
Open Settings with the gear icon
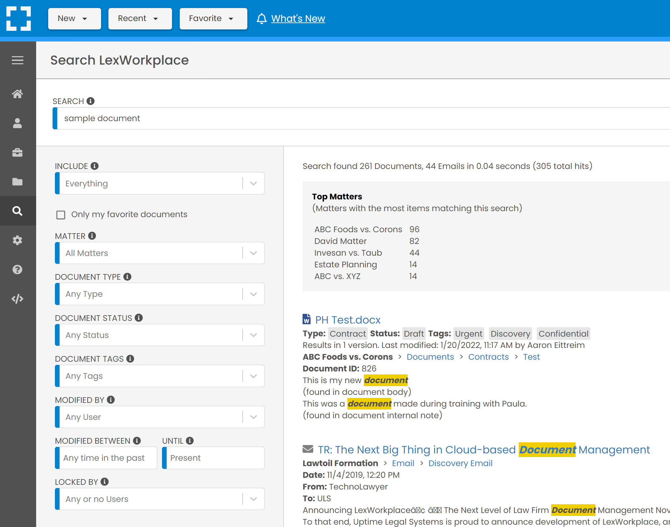pyautogui.click(x=17, y=240)
